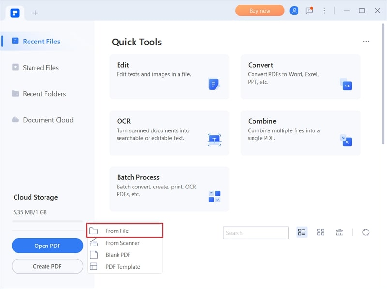View feedback notifications with the red dot

click(x=309, y=10)
